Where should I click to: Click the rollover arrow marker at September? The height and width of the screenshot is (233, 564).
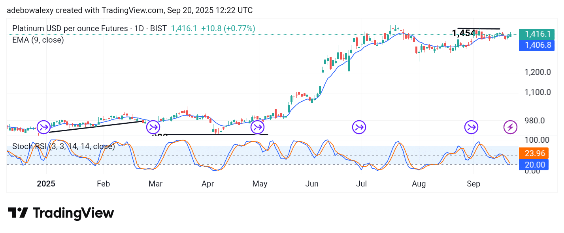pos(472,127)
